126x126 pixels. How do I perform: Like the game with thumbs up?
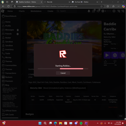[x=105, y=61]
